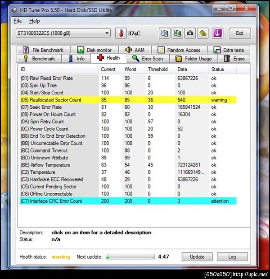The image size is (270, 279).
Task: Open the drive selection dropdown ST31000322CS
Action: click(63, 33)
